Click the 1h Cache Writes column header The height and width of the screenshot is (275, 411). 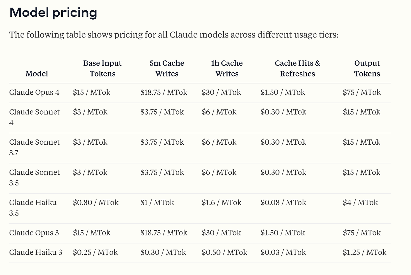tap(227, 68)
